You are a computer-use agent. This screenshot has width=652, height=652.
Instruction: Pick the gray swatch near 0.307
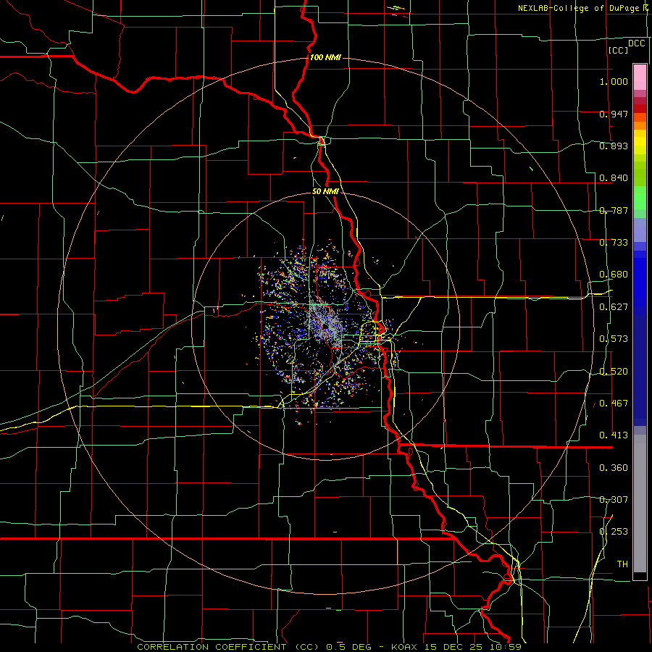pos(640,503)
